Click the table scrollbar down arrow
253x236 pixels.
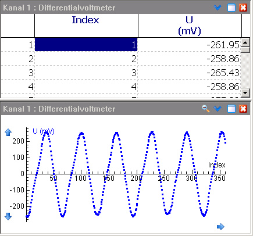point(245,93)
